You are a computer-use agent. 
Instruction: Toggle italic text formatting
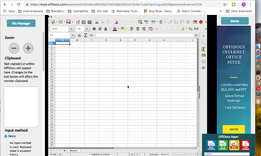[x=100, y=29]
